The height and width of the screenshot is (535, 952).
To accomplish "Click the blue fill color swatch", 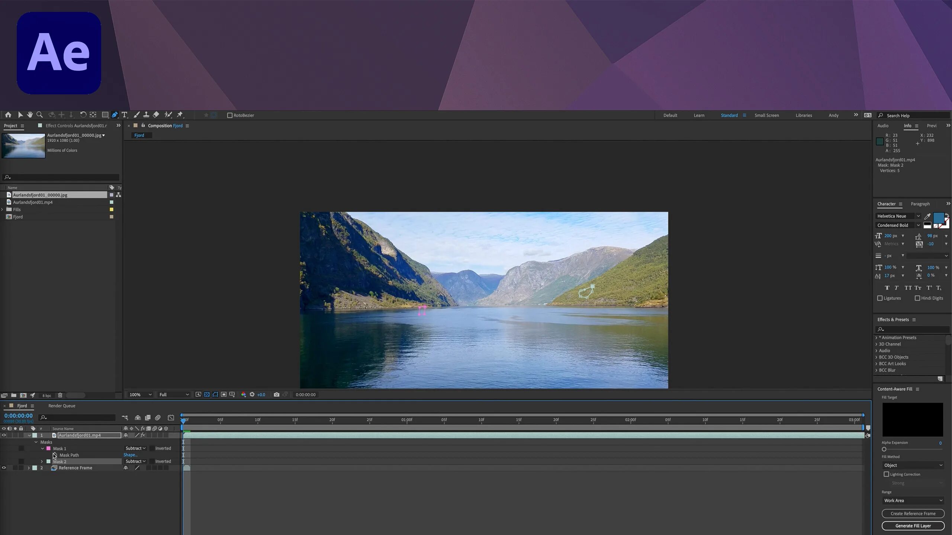I will [938, 217].
